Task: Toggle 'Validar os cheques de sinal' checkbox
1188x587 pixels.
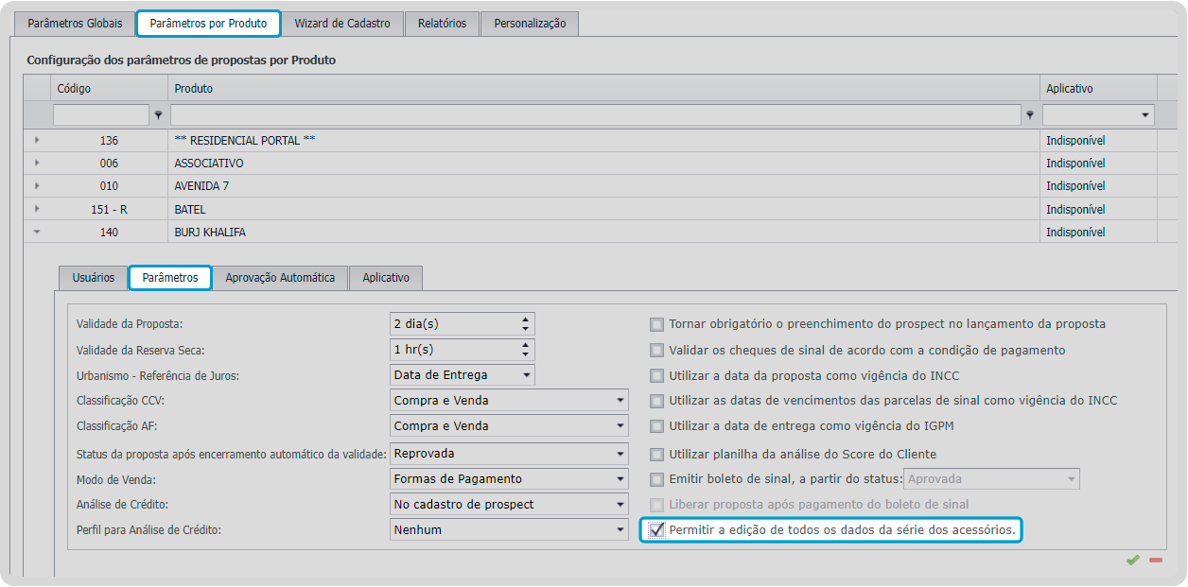Action: click(x=656, y=350)
